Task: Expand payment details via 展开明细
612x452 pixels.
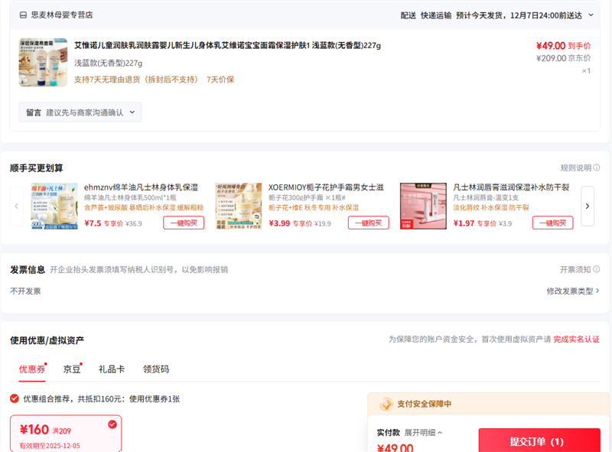Action: [x=423, y=432]
